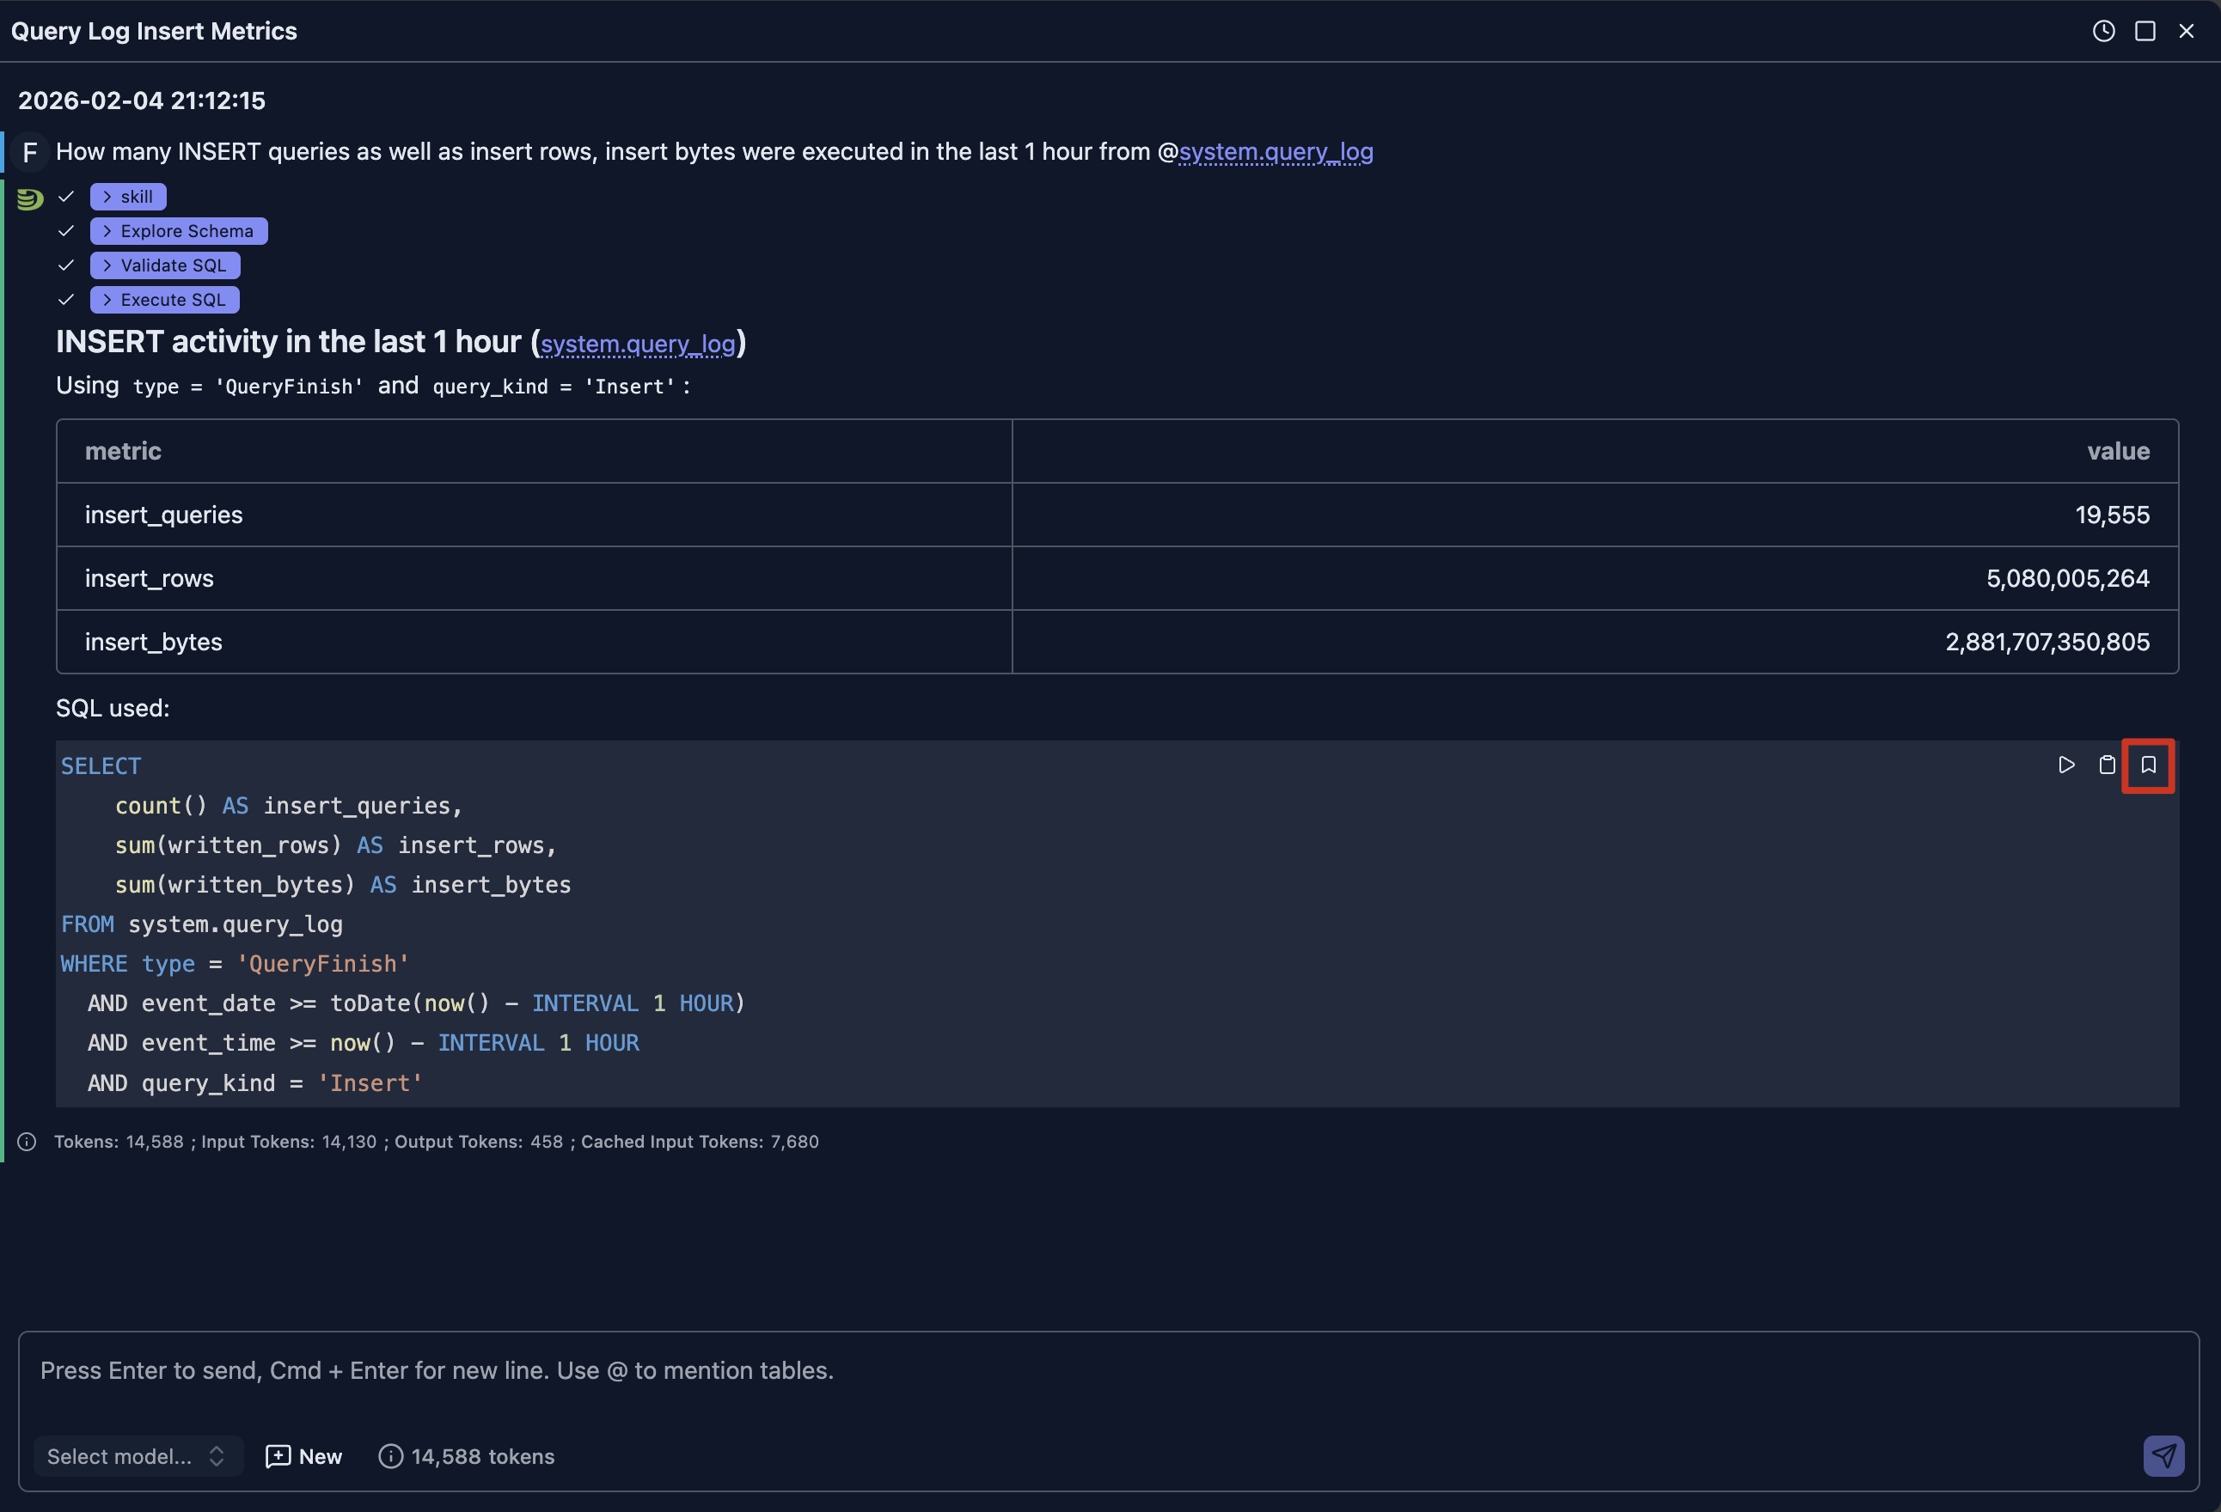Start a New chat
Image resolution: width=2221 pixels, height=1512 pixels.
(304, 1457)
